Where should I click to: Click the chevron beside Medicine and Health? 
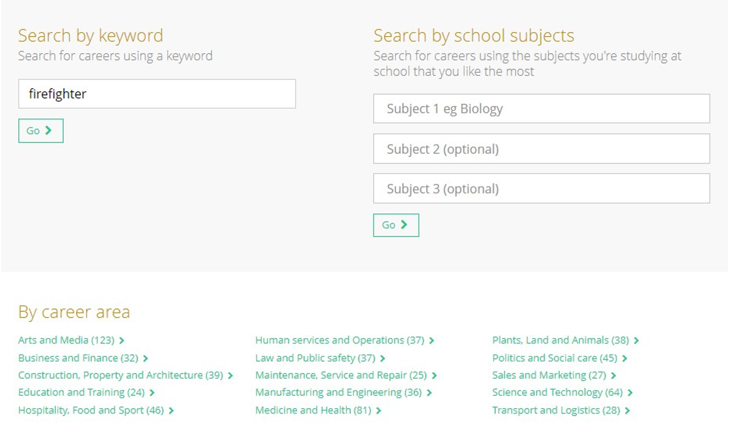(379, 411)
